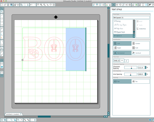Open the Design view icon in left toolbar
This screenshot has width=154, height=122.
[2, 60]
